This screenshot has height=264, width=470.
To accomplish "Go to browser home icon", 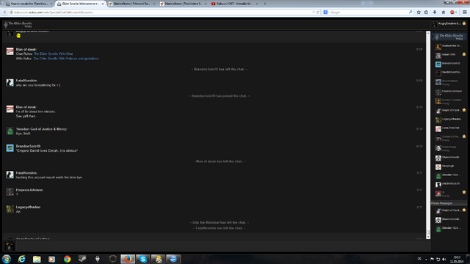I will point(444,12).
